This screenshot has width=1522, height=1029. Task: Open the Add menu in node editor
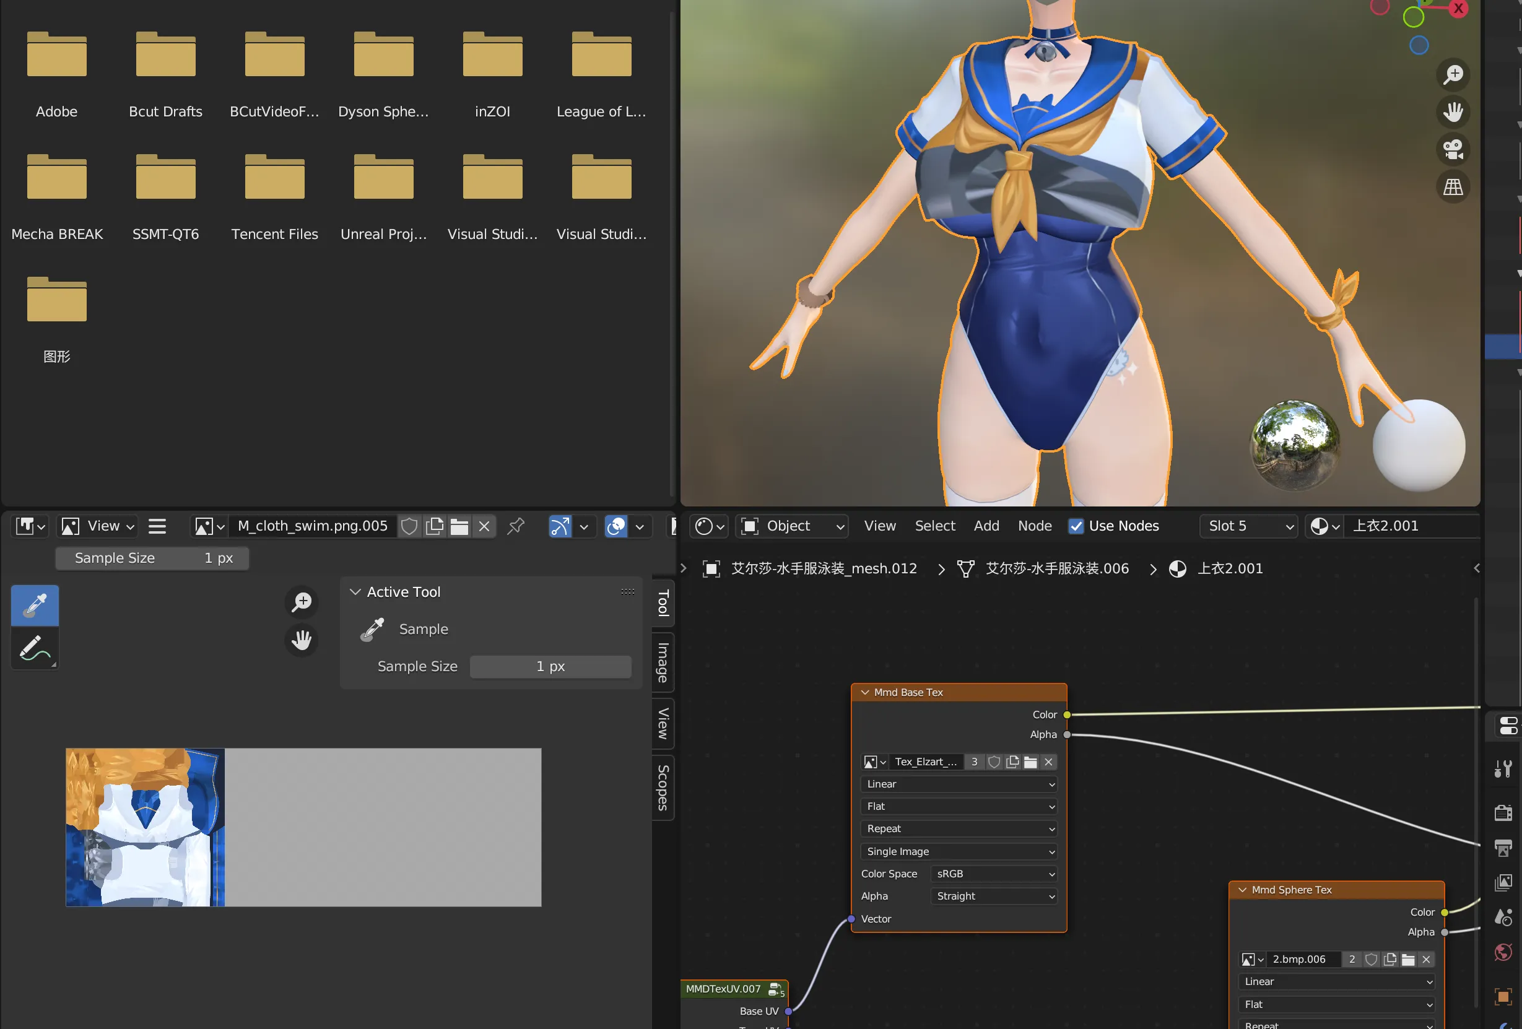tap(986, 526)
